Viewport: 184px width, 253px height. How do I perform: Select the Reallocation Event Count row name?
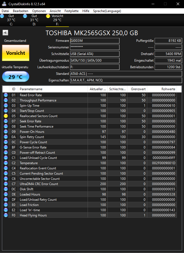[38, 168]
